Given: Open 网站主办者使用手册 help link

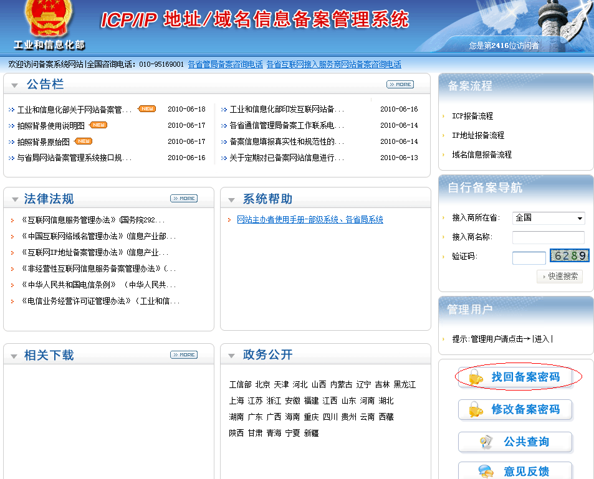Looking at the screenshot, I should [x=310, y=220].
